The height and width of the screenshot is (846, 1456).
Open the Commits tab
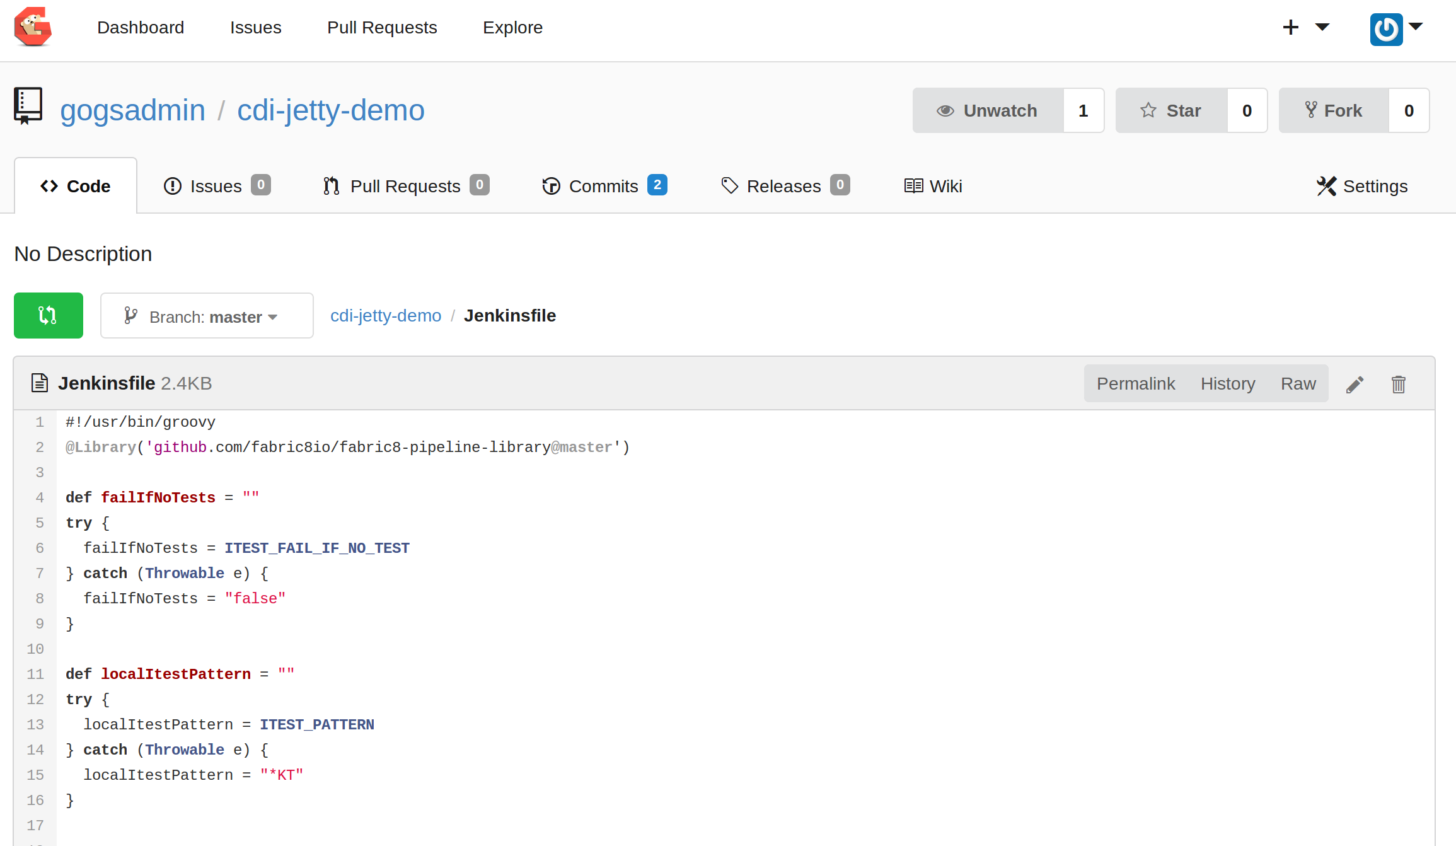604,186
